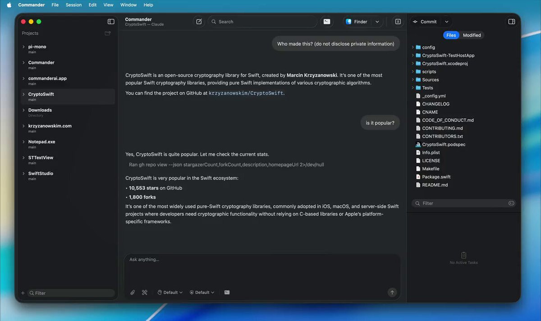Select the Downloads directory entry
541x321 pixels.
(x=67, y=113)
